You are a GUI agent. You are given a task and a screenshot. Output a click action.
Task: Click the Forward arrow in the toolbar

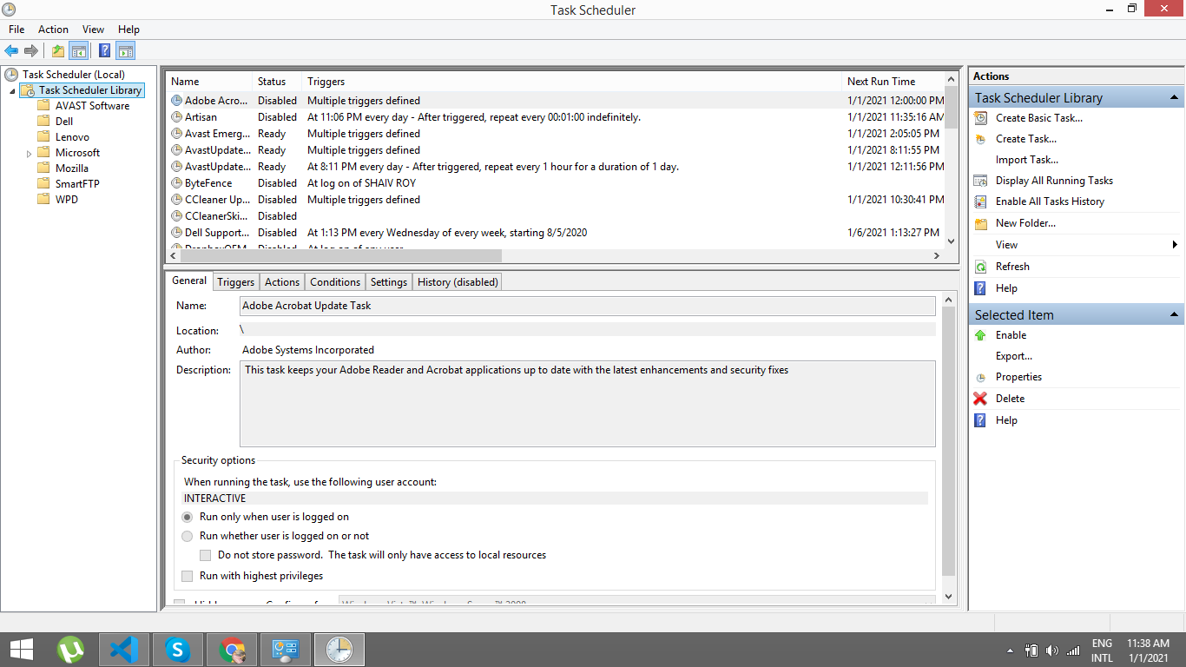[x=31, y=50]
